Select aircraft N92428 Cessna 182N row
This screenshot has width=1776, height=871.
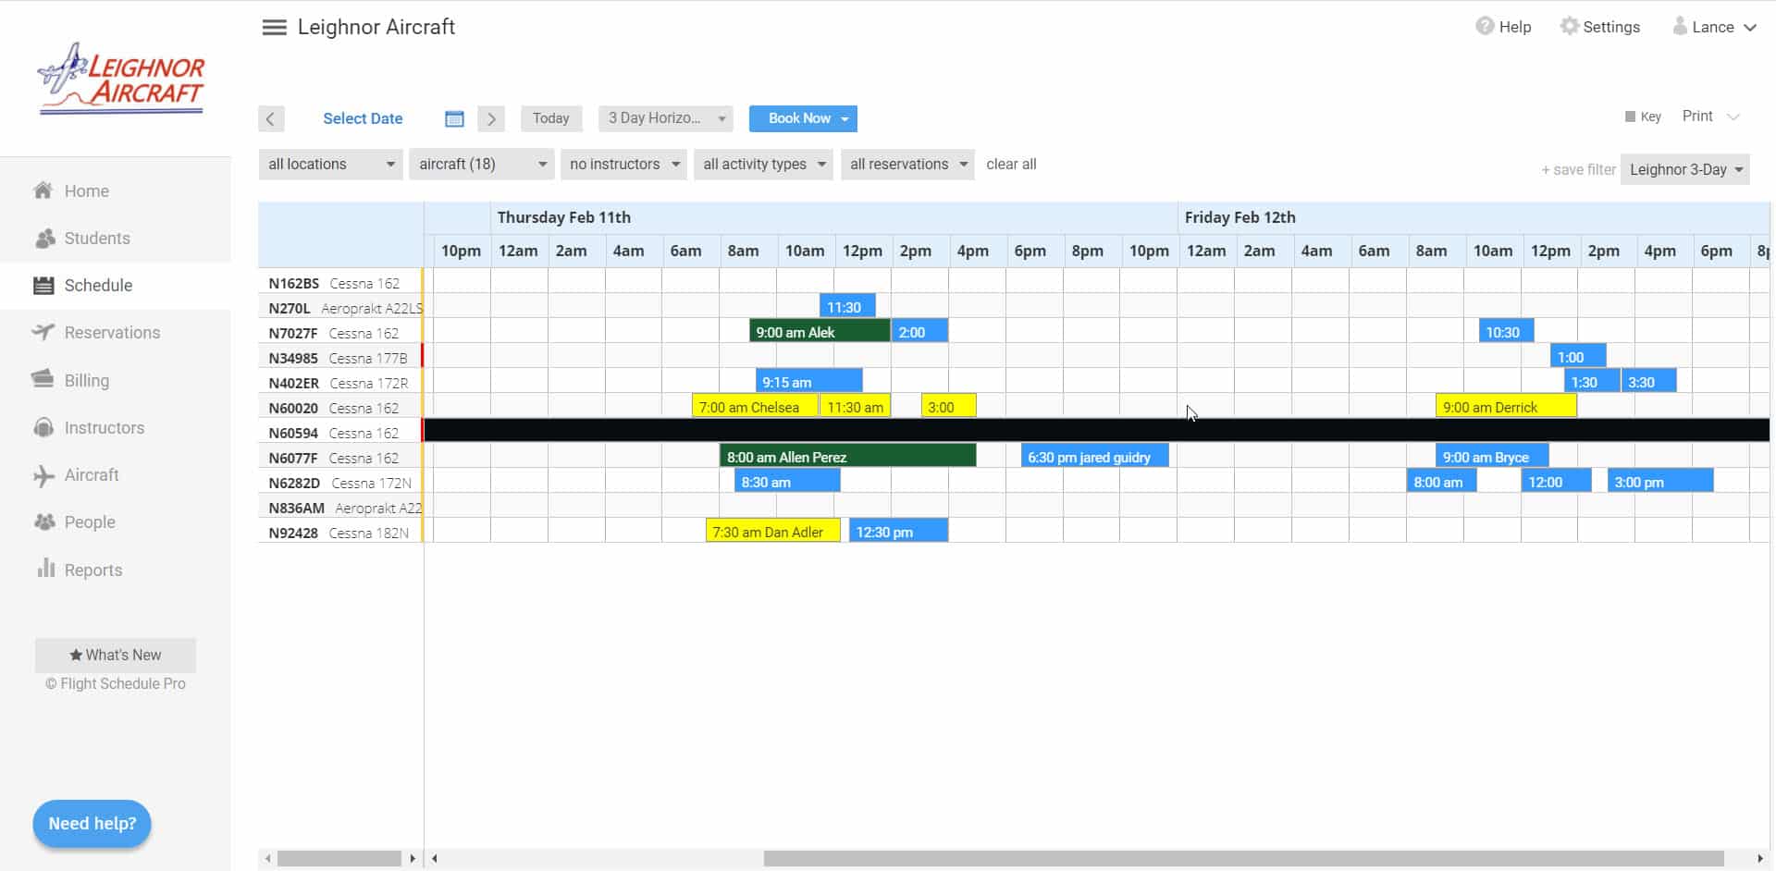pyautogui.click(x=340, y=533)
